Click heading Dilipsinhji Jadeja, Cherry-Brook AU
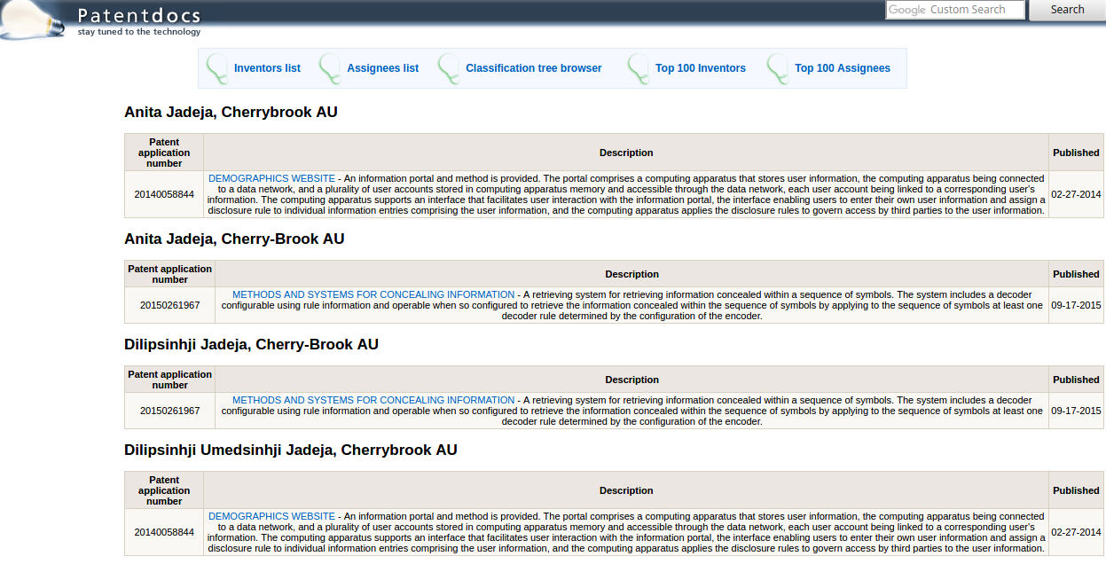The image size is (1106, 564). (251, 345)
